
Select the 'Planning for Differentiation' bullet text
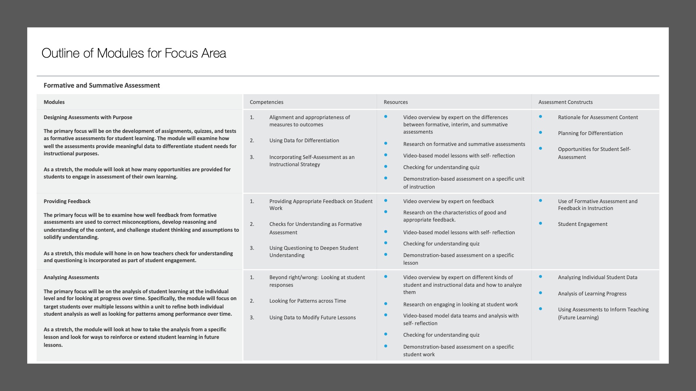[x=590, y=133]
